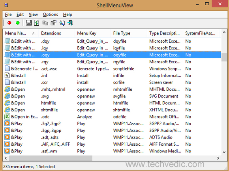
Task: Click Media Player icon of .asf,.wm row
Action: (x=7, y=151)
